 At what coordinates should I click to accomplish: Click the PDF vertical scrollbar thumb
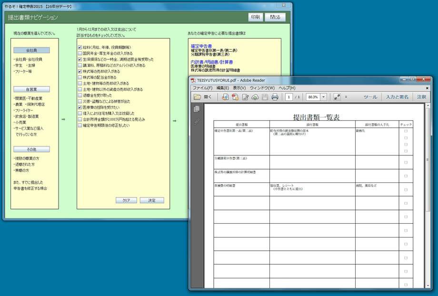[x=428, y=160]
